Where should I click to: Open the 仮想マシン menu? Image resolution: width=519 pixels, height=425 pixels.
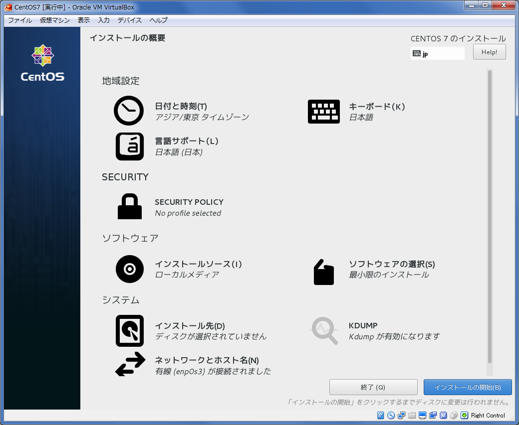[55, 20]
